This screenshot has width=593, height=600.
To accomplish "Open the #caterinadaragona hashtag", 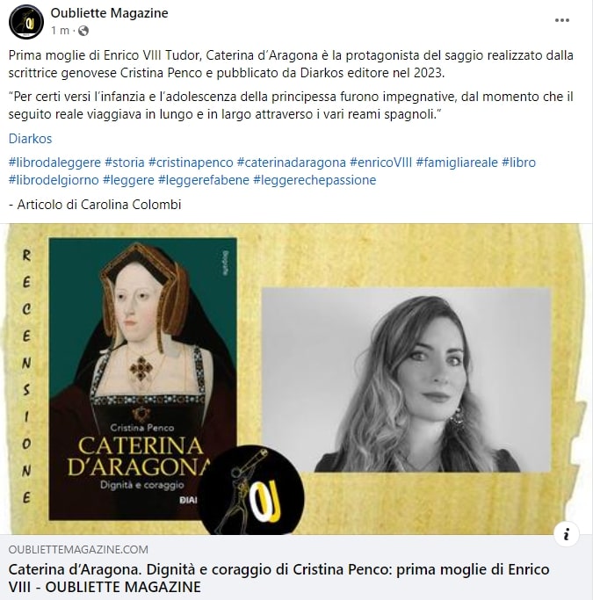I will [292, 163].
